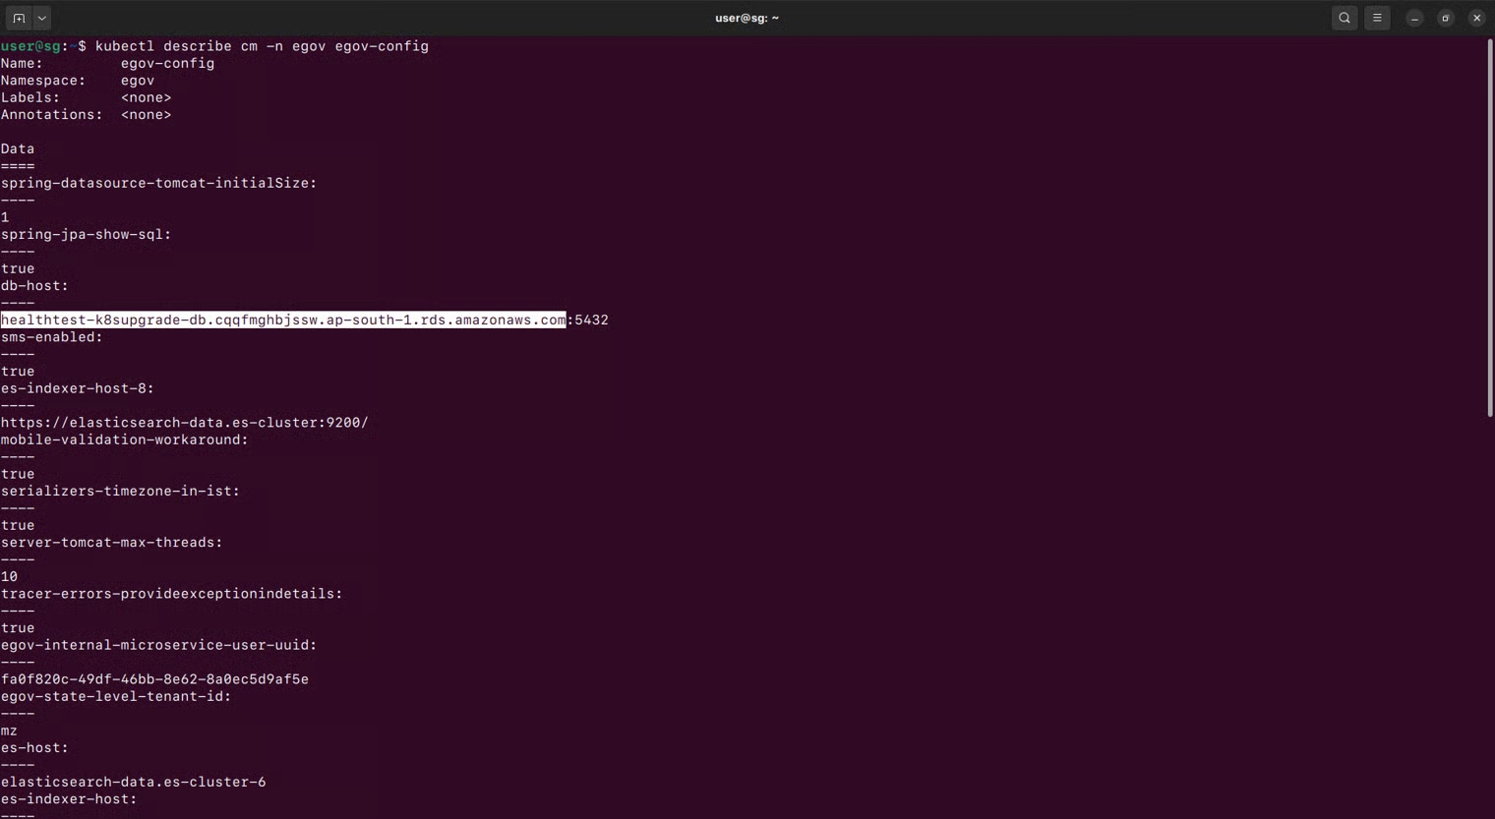Click the egov-config value next to Name
The image size is (1495, 819).
[x=167, y=63]
